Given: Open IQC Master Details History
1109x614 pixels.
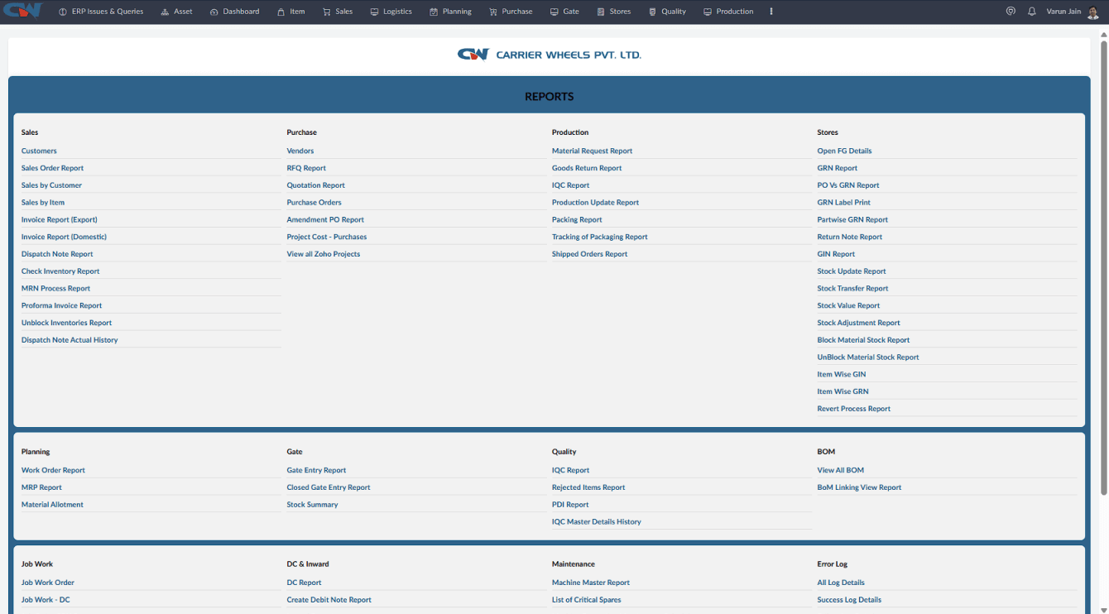Looking at the screenshot, I should point(597,522).
